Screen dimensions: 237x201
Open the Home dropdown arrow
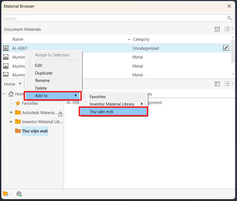pyautogui.click(x=20, y=84)
